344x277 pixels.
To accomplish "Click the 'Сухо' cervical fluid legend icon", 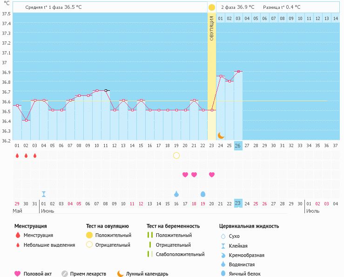I will [223, 236].
